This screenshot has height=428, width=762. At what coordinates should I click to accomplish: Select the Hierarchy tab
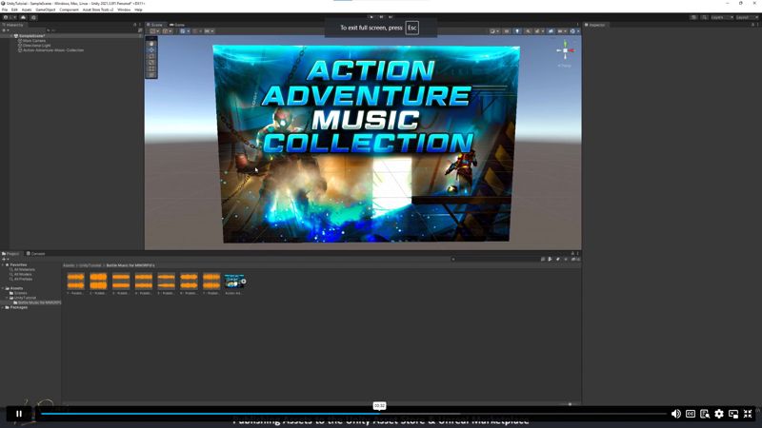coord(13,25)
